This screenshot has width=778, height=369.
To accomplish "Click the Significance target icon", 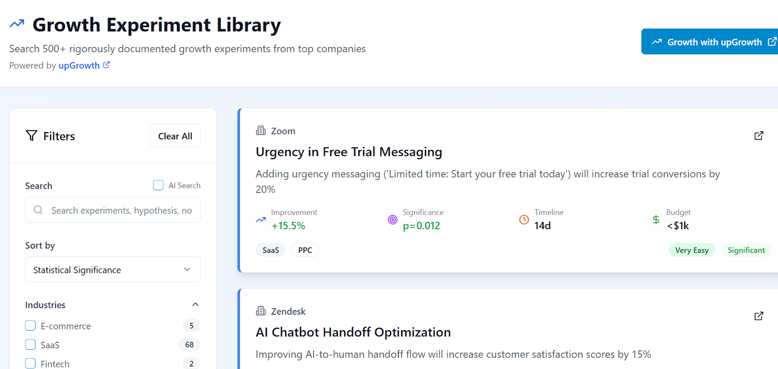I will tap(392, 220).
